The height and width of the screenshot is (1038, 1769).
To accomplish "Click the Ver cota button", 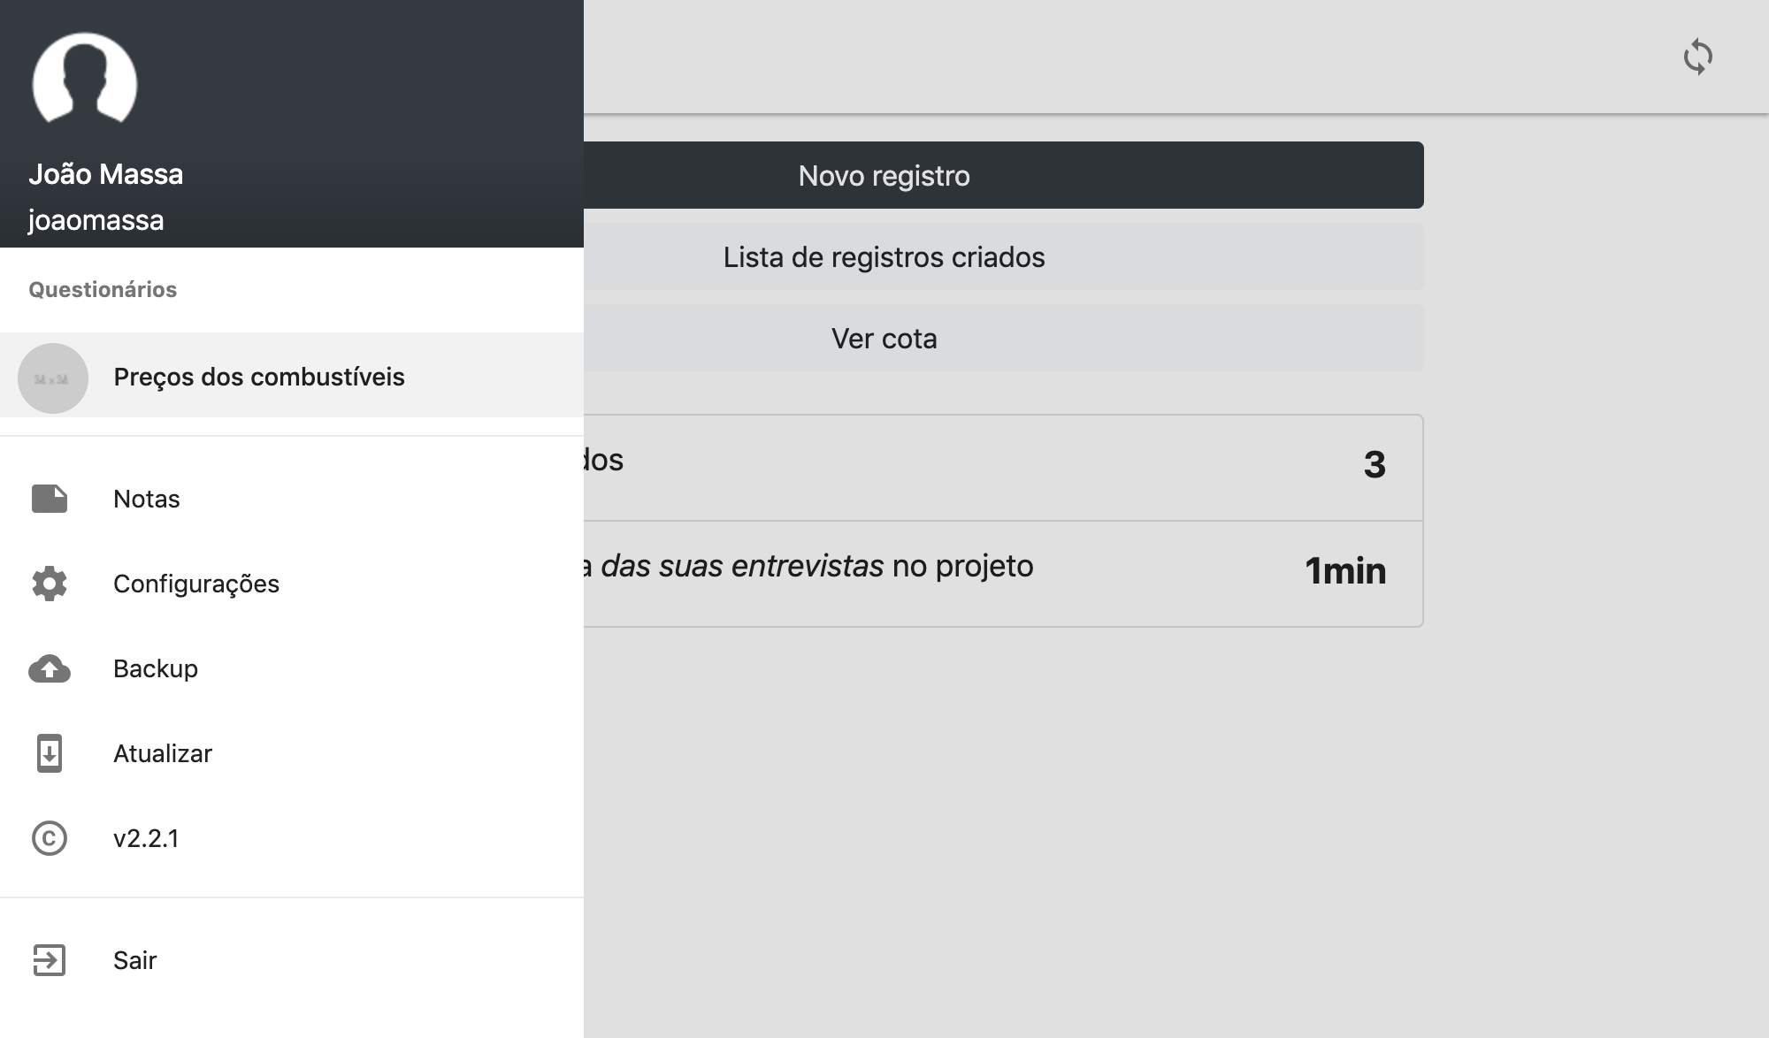I will click(1003, 338).
